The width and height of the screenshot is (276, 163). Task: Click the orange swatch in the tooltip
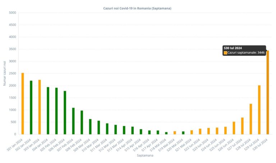[225, 53]
